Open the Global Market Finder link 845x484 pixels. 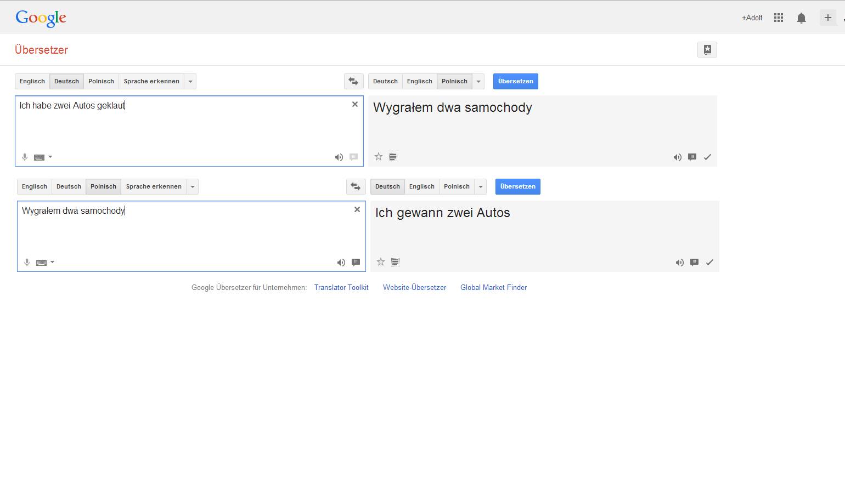click(x=494, y=287)
